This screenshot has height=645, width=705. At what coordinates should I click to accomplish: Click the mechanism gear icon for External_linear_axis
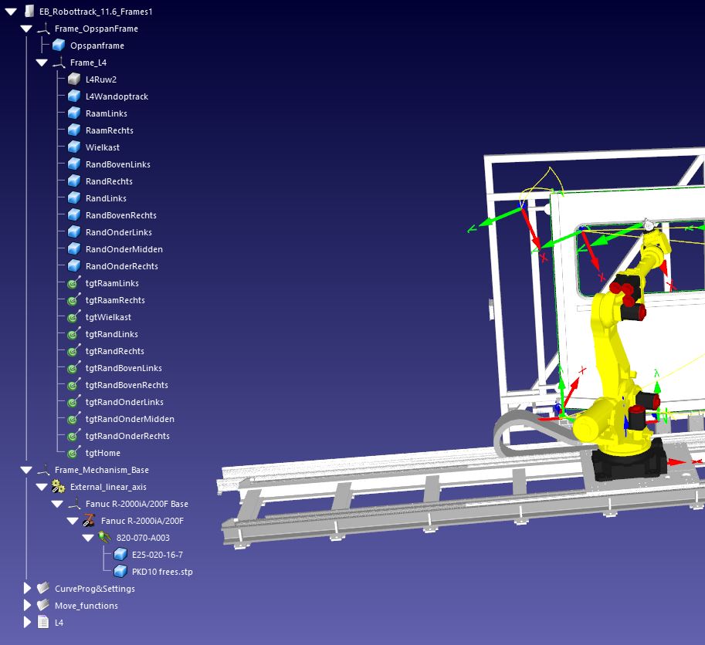(x=59, y=487)
